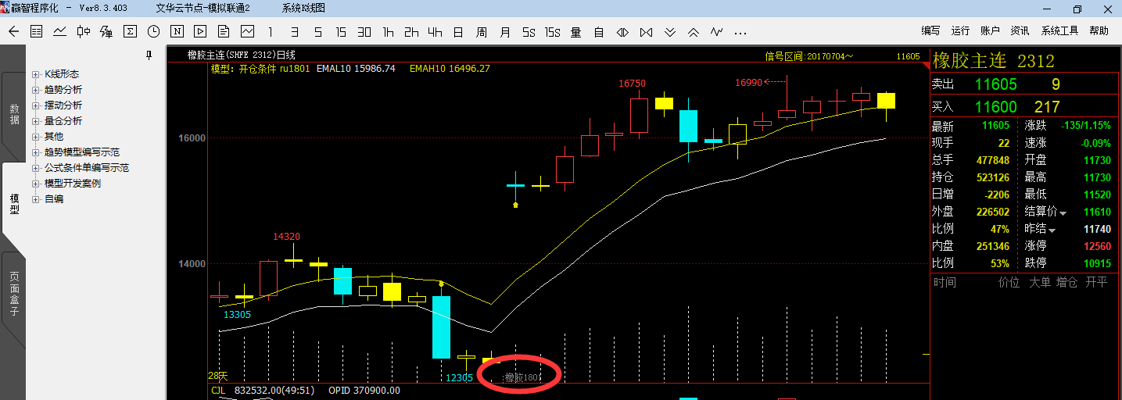This screenshot has width=1122, height=400.
Task: Click the boxed play run icon
Action: [x=201, y=32]
